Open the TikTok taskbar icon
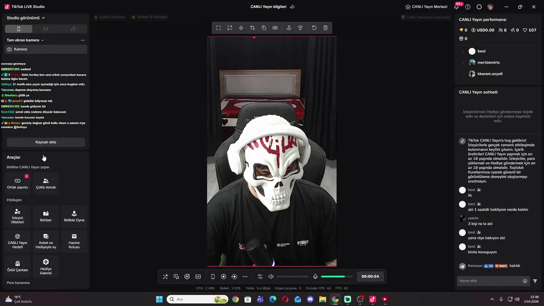544x306 pixels. pyautogui.click(x=372, y=299)
